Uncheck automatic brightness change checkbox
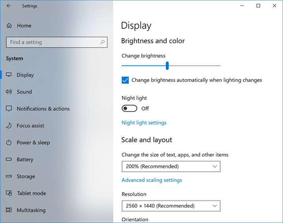The width and height of the screenshot is (283, 223). click(x=125, y=80)
